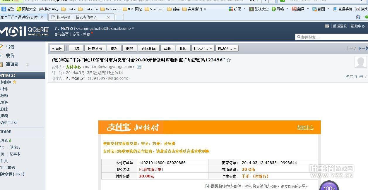Open the print icon in the mail header
Viewport: 368px width, 190px height.
coord(361,77)
